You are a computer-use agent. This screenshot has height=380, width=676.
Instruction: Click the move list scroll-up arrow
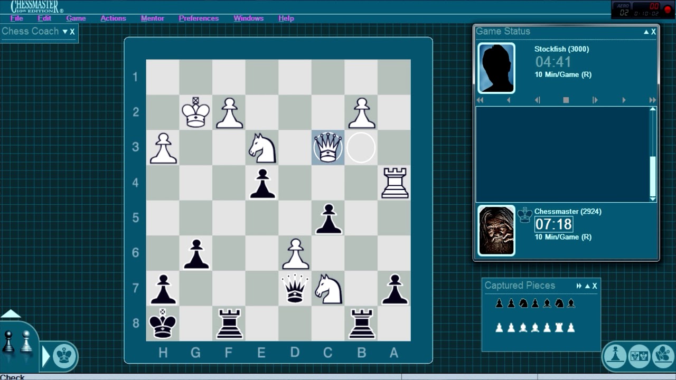(653, 109)
